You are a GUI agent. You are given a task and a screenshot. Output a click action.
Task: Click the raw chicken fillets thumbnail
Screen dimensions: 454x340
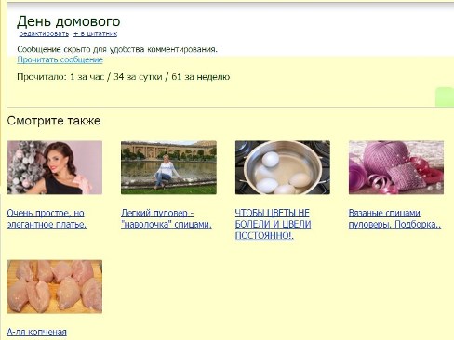coord(55,287)
